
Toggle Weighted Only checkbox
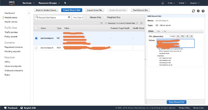tap(105, 17)
